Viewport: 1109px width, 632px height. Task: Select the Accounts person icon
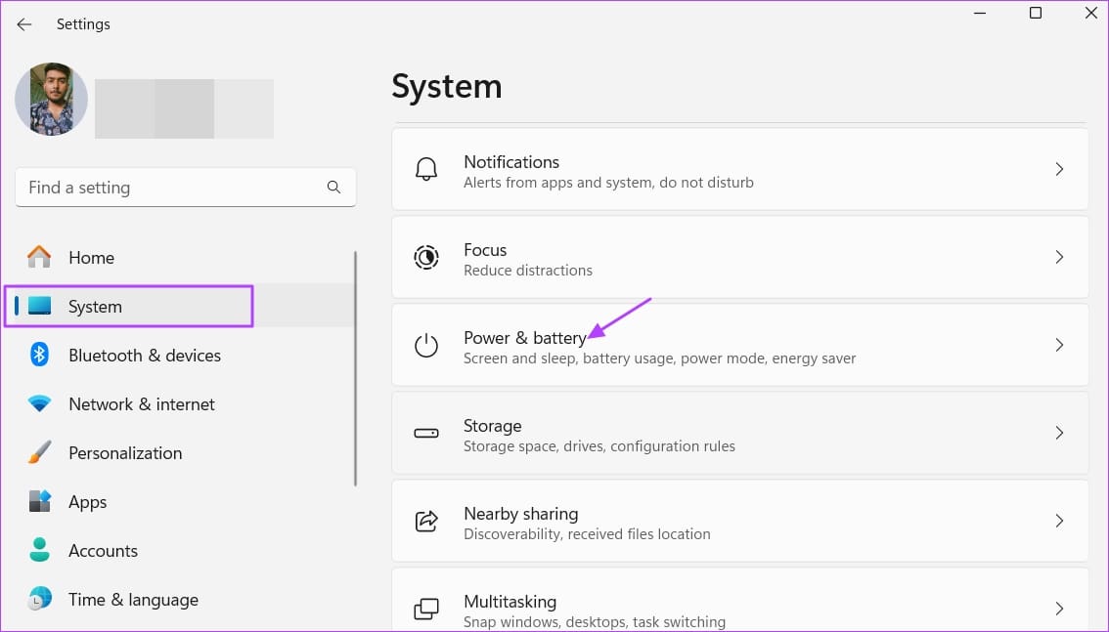tap(39, 550)
